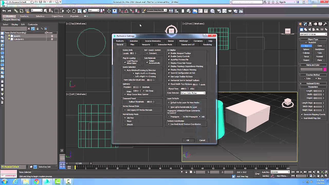Click the Render Setup icon
Viewport: 329px width, 185px height.
tap(218, 11)
